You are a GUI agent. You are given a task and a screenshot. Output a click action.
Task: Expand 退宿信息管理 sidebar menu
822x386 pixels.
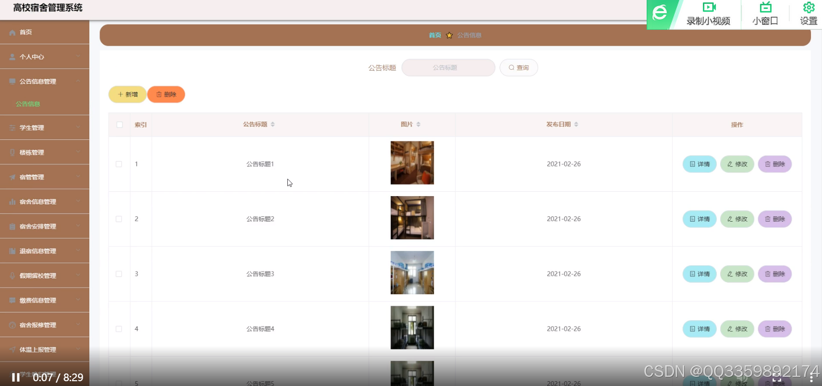(x=45, y=251)
